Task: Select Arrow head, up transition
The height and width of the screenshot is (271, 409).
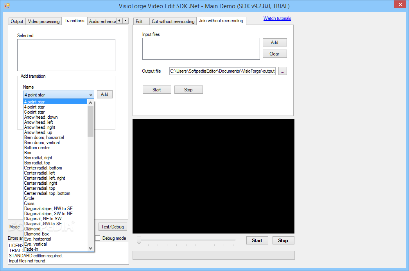Action: pyautogui.click(x=55, y=132)
